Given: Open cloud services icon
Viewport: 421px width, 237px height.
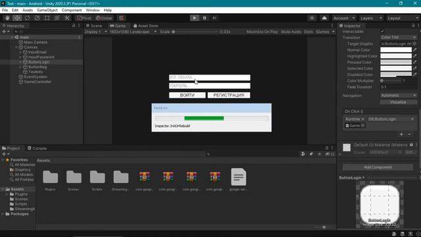Looking at the screenshot, I should [324, 18].
